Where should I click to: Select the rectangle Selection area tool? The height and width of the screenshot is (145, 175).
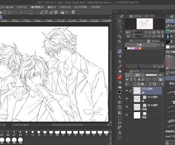click(x=119, y=47)
